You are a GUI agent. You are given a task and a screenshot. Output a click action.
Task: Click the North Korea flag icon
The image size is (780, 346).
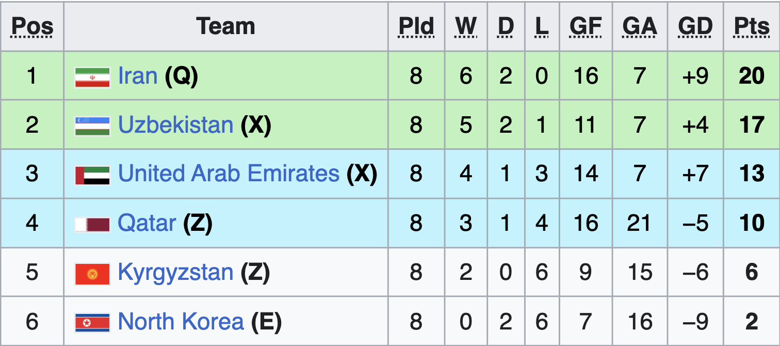[92, 322]
